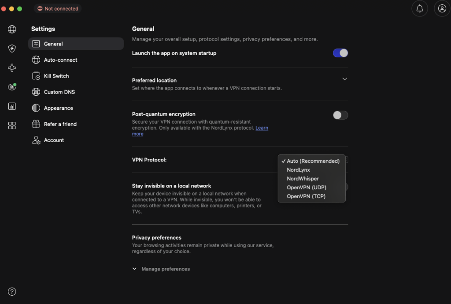Open Custom DNS settings
Screen dimensions: 451x304
click(x=76, y=92)
